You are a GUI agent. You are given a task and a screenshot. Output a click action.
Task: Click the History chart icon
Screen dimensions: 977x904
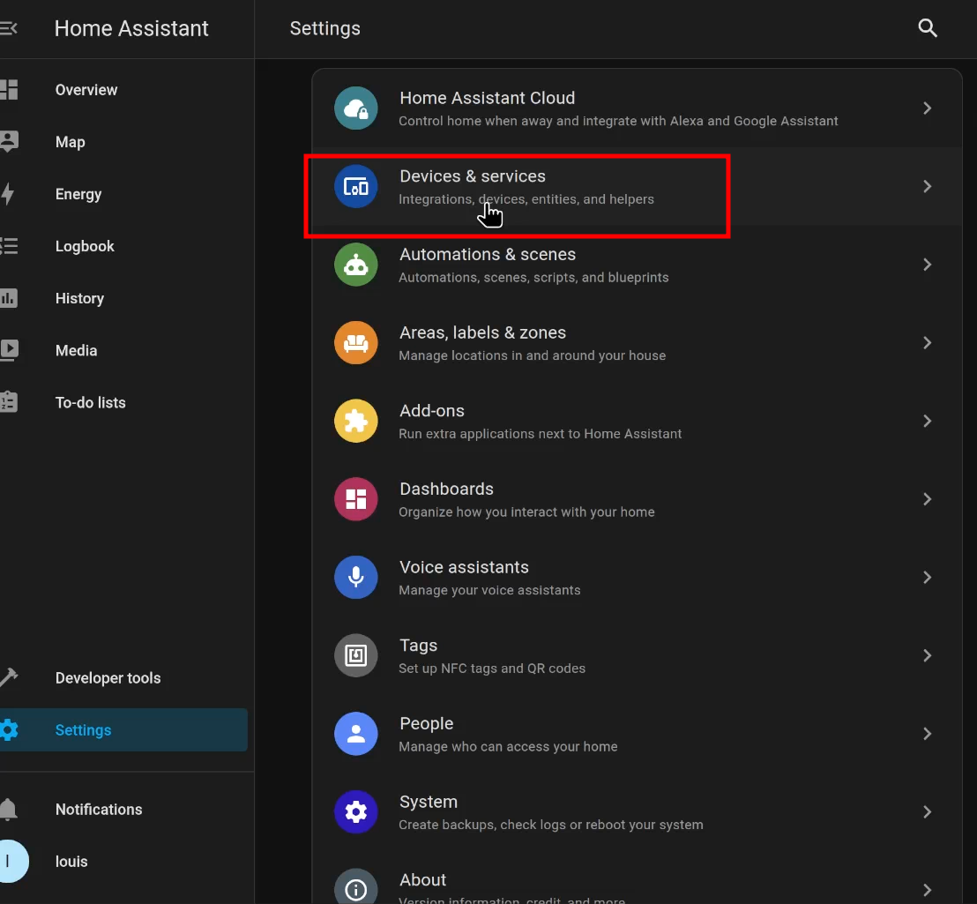click(x=9, y=298)
